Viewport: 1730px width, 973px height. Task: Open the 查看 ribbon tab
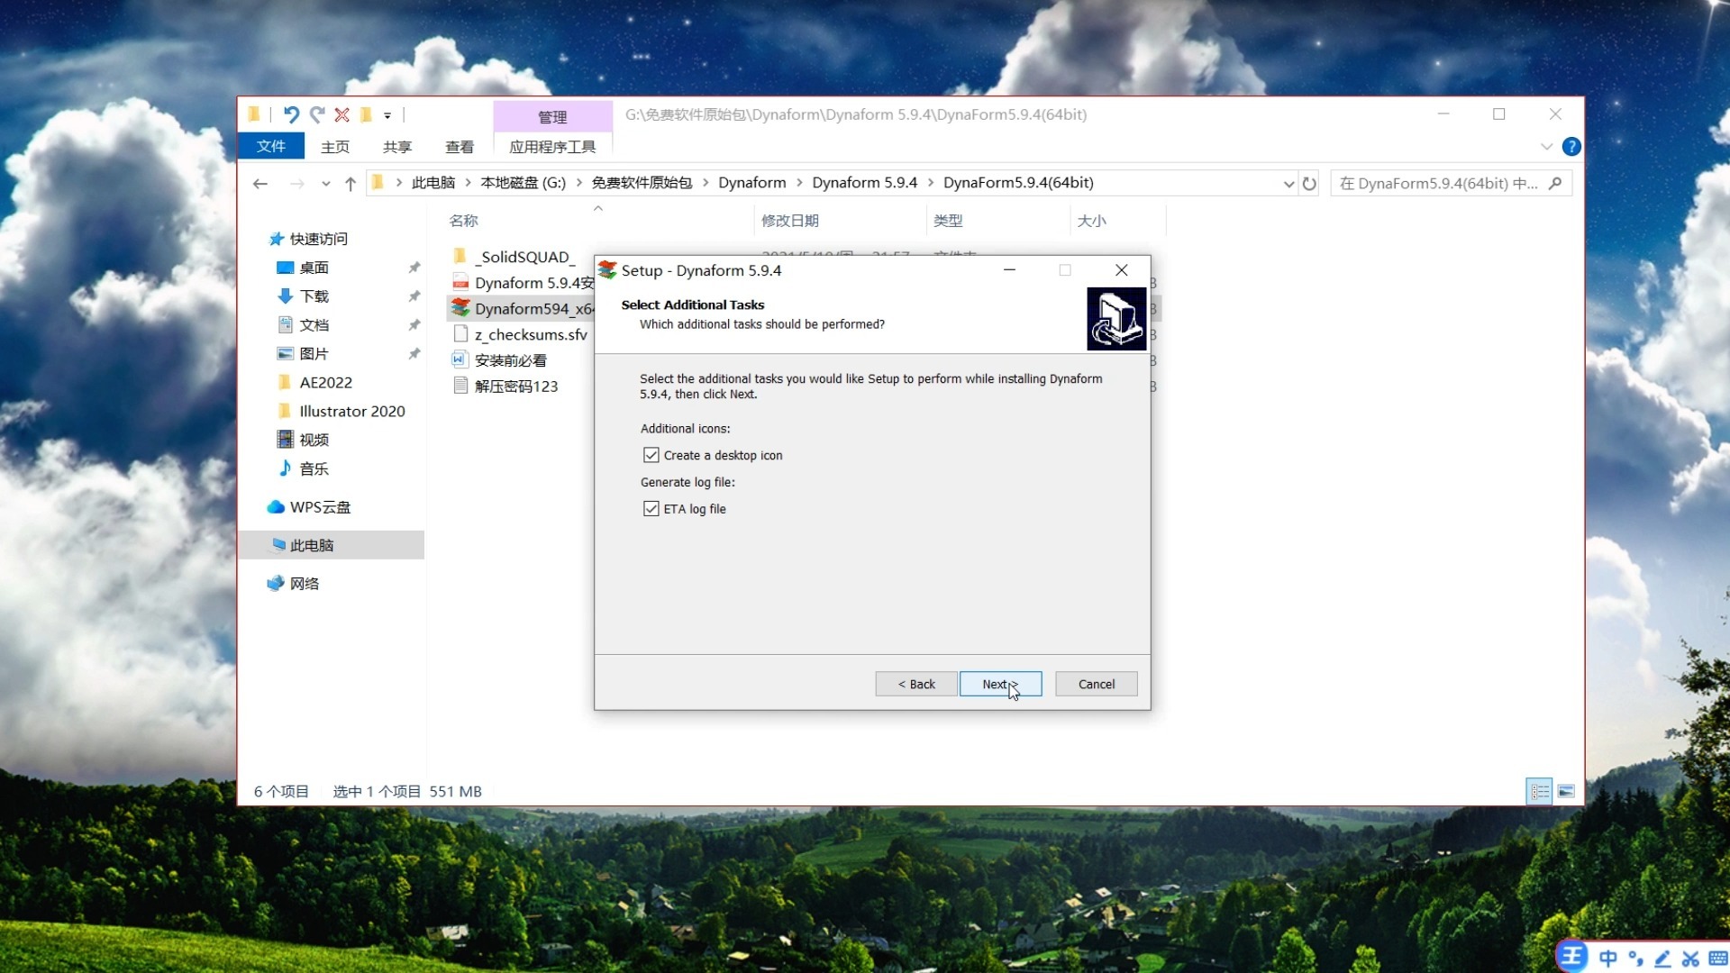coord(460,146)
